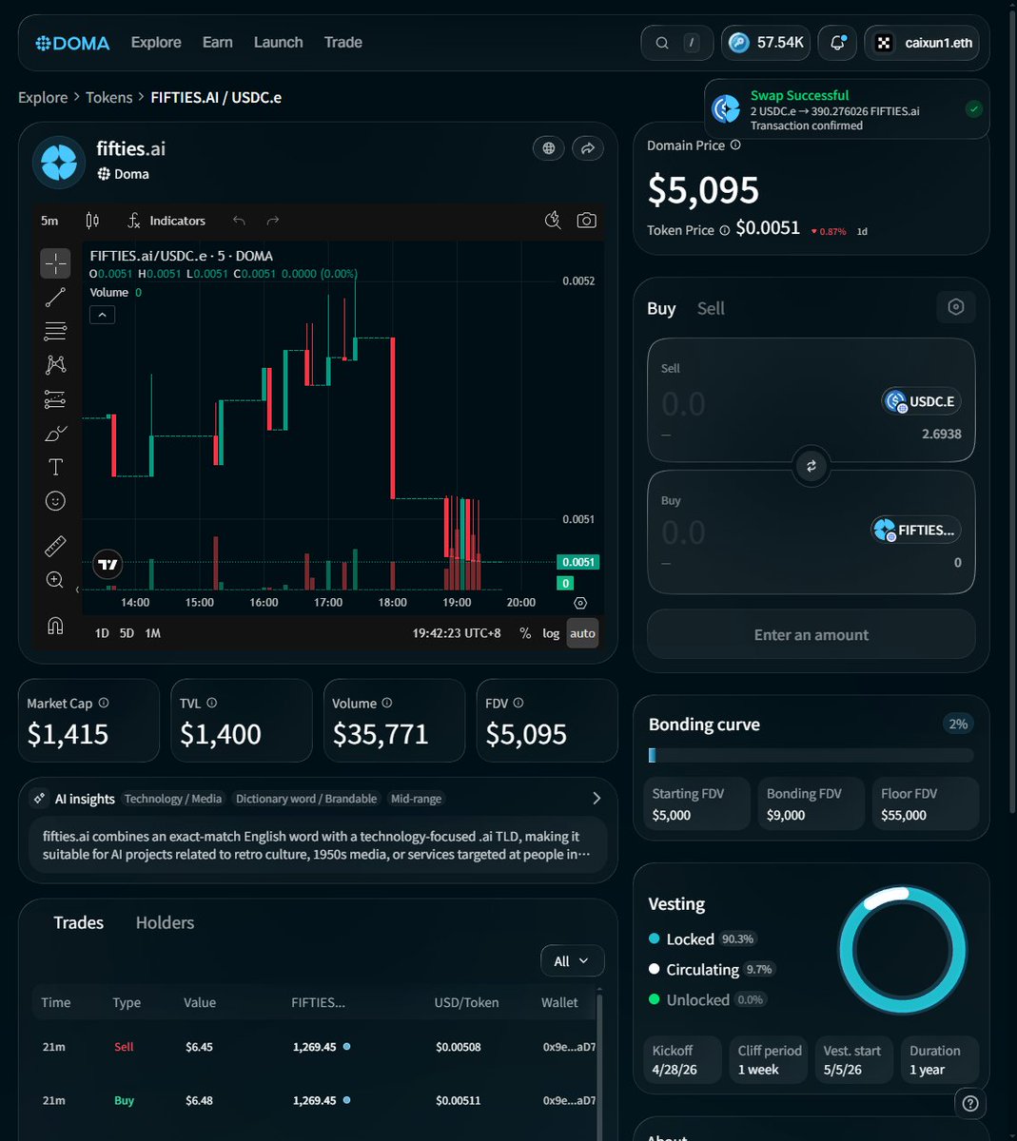Open the Launch menu
The width and height of the screenshot is (1017, 1141).
(x=279, y=43)
